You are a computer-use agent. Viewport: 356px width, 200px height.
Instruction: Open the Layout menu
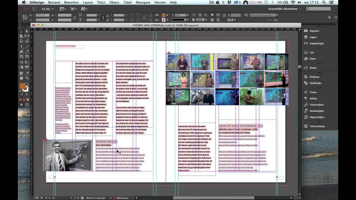[x=88, y=2]
